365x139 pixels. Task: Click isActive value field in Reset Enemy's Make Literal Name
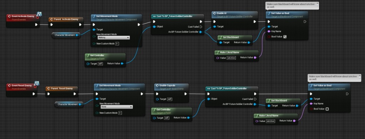click(x=270, y=121)
